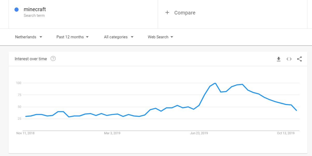Screen dimensions: 312x156
Task: Click the chart peak at value 100
Action: [x=215, y=83]
